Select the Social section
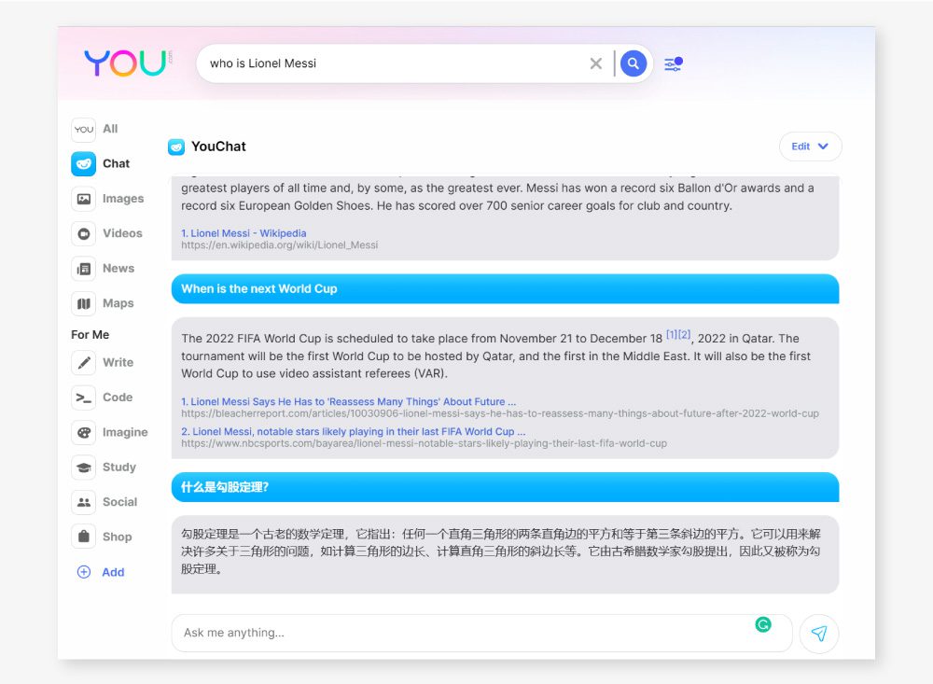 coord(83,502)
